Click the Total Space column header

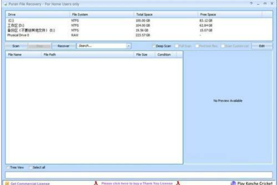click(166, 14)
